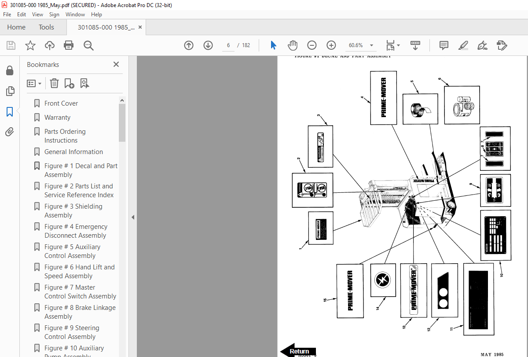The image size is (528, 357).
Task: Select Figure # 1 Decal and Part Assembly bookmark
Action: [81, 170]
